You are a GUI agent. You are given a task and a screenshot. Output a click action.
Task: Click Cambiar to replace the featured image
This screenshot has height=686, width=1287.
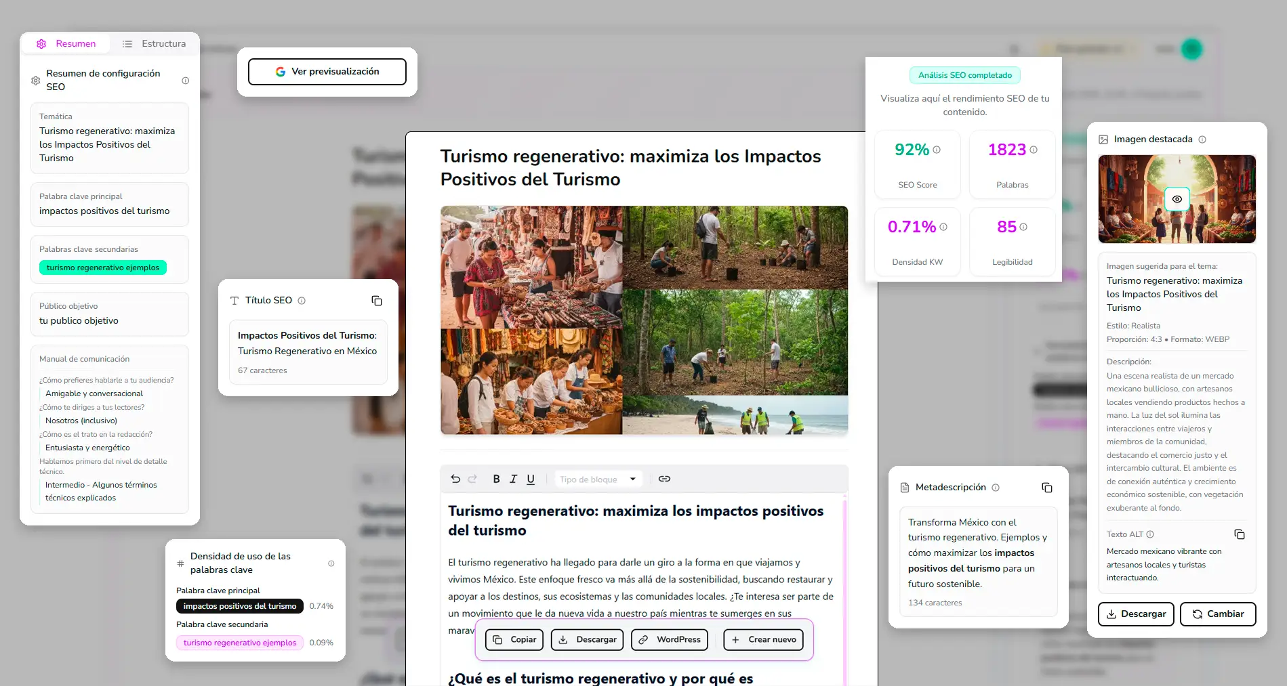coord(1217,614)
